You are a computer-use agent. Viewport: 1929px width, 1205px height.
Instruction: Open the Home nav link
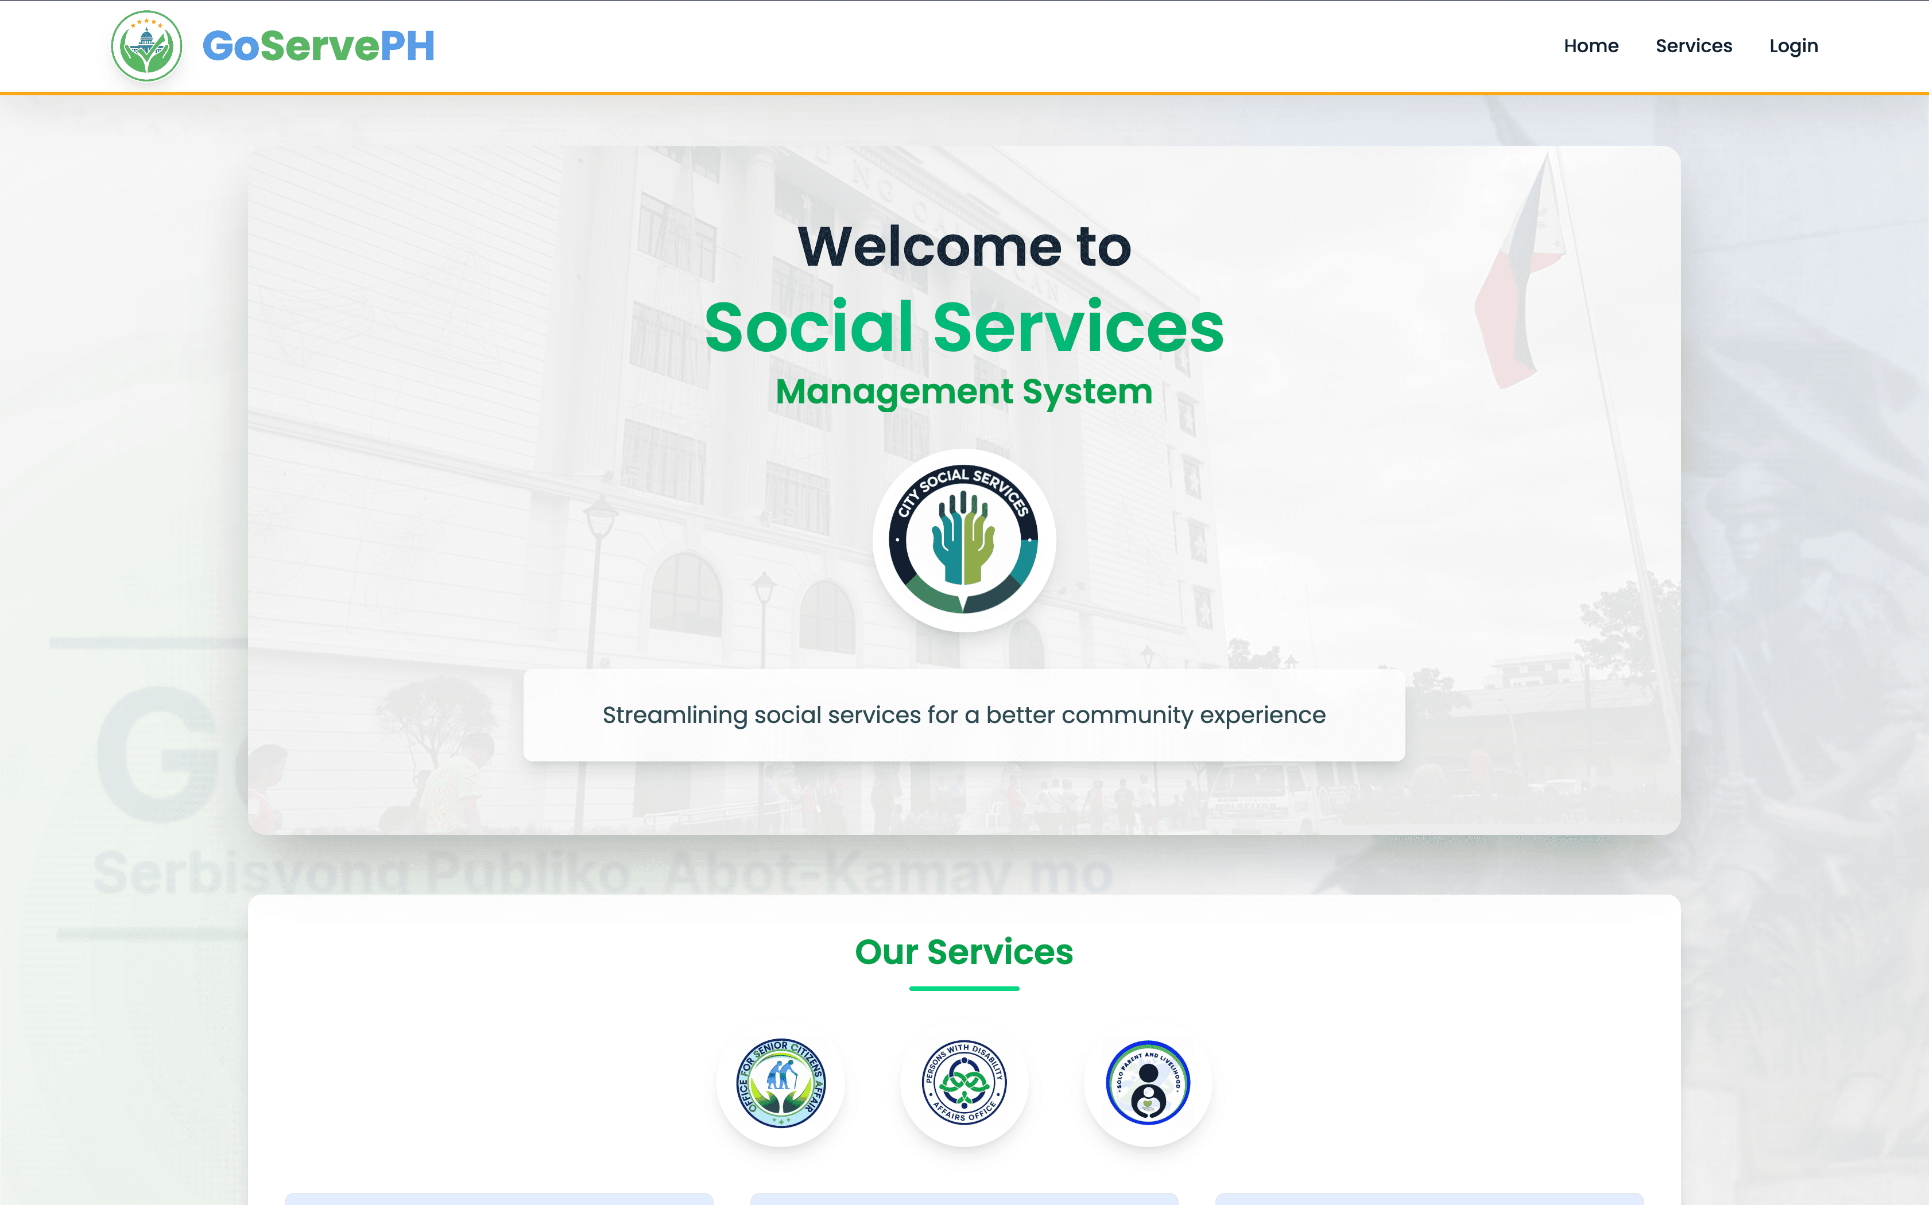point(1591,46)
